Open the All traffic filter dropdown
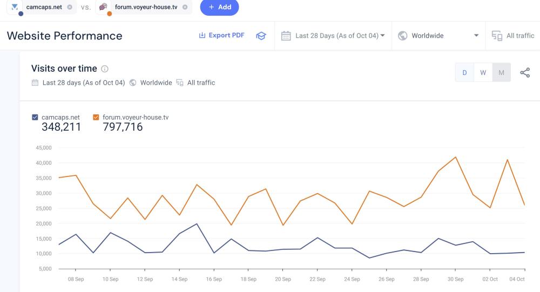This screenshot has height=292, width=540. click(x=519, y=36)
